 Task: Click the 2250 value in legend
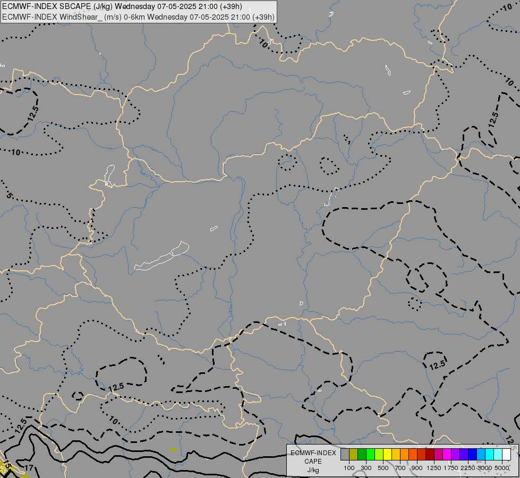[x=468, y=468]
